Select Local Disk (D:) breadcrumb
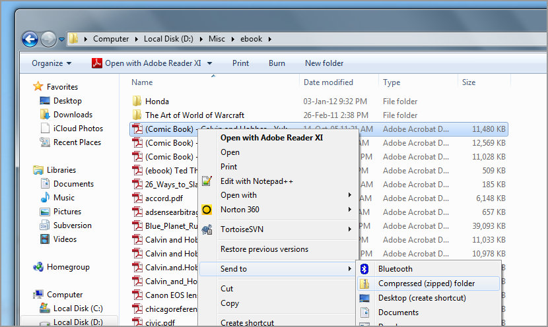 point(168,39)
